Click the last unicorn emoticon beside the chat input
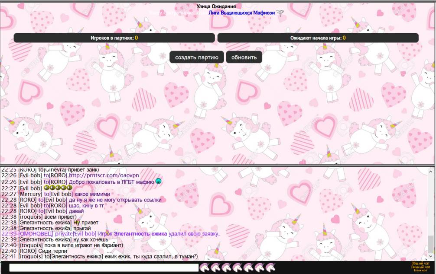 (x=270, y=268)
